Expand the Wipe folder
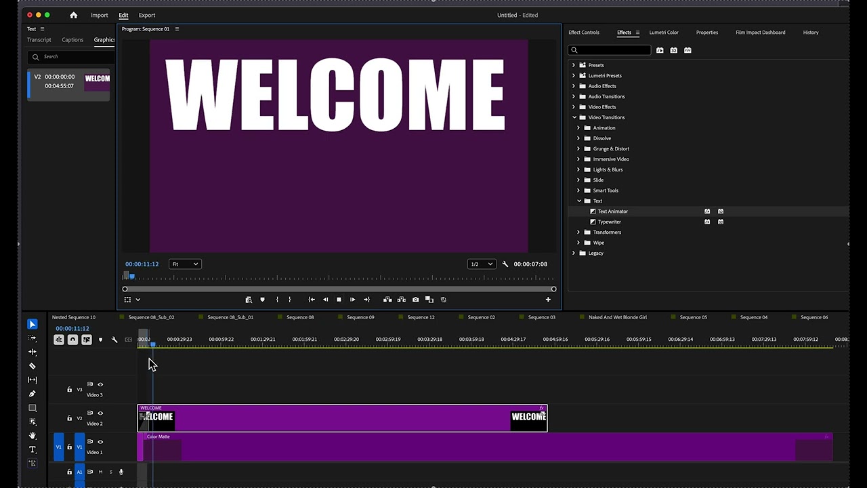The image size is (867, 488). (578, 243)
